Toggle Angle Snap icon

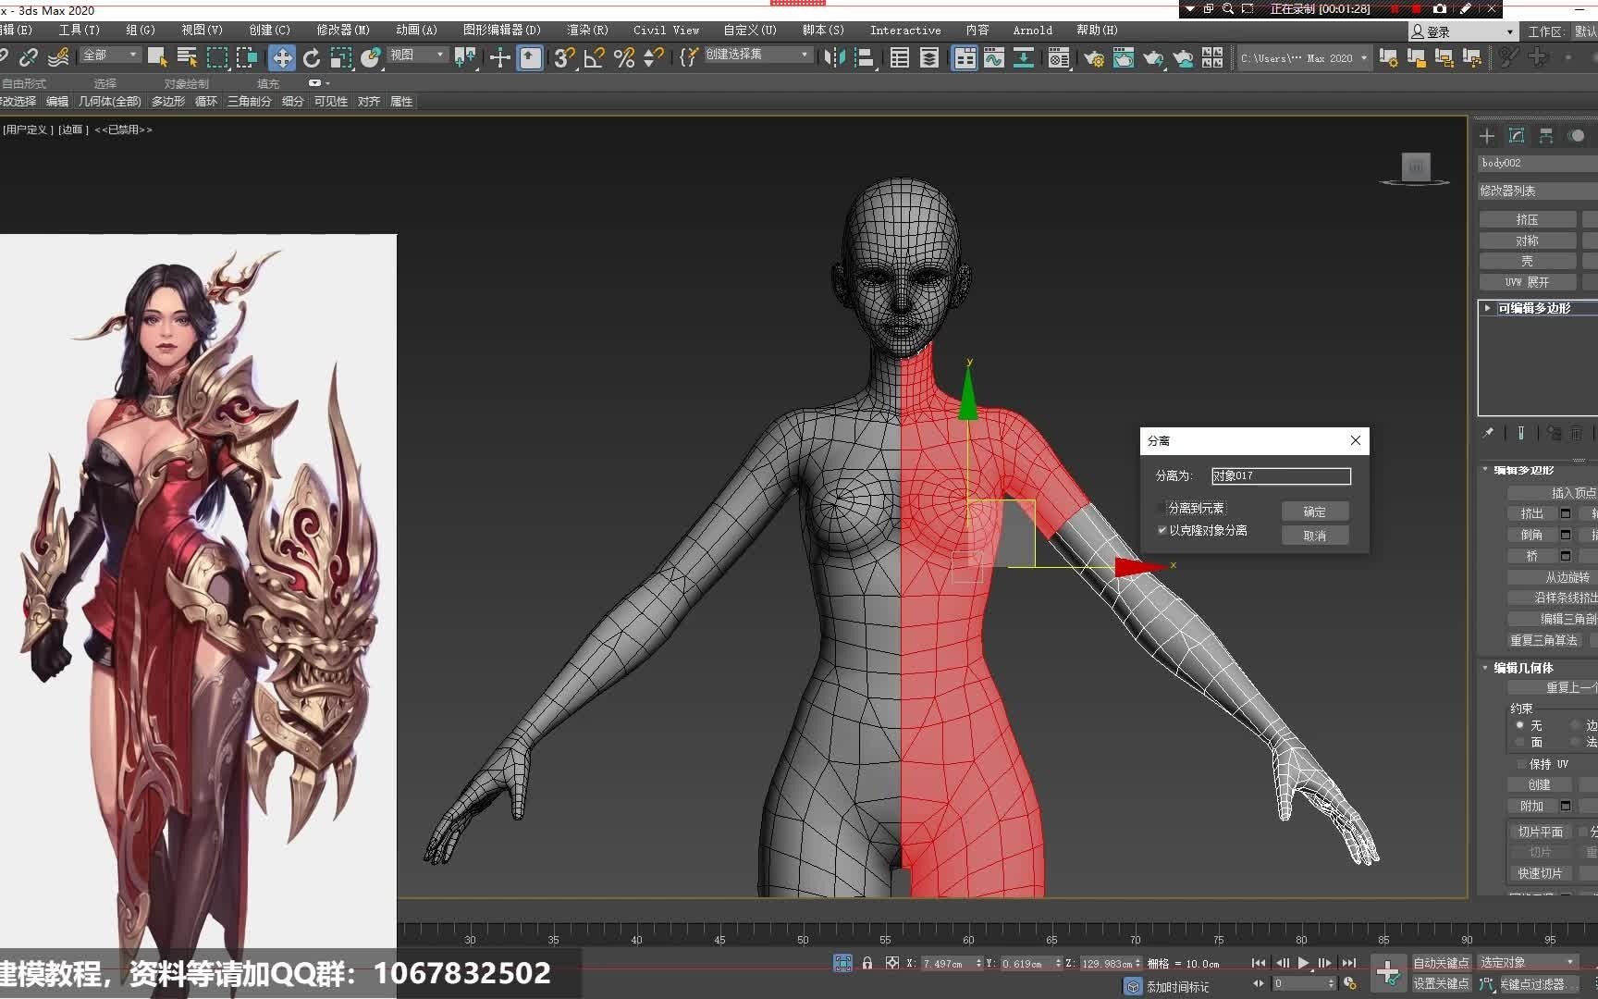pos(594,57)
